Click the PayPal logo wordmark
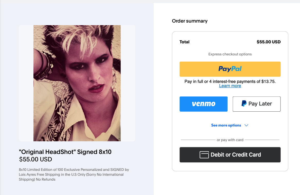Screen dimensions: 300x195 (230, 69)
